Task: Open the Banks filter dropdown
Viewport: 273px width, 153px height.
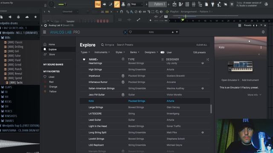Action: pyautogui.click(x=135, y=52)
